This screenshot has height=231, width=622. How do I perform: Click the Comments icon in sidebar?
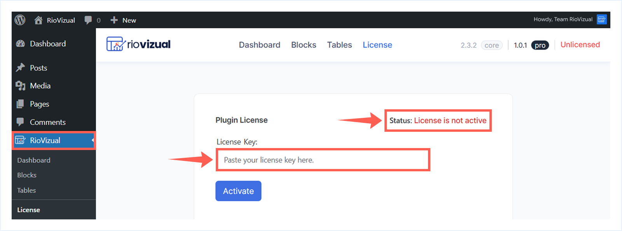(x=20, y=122)
